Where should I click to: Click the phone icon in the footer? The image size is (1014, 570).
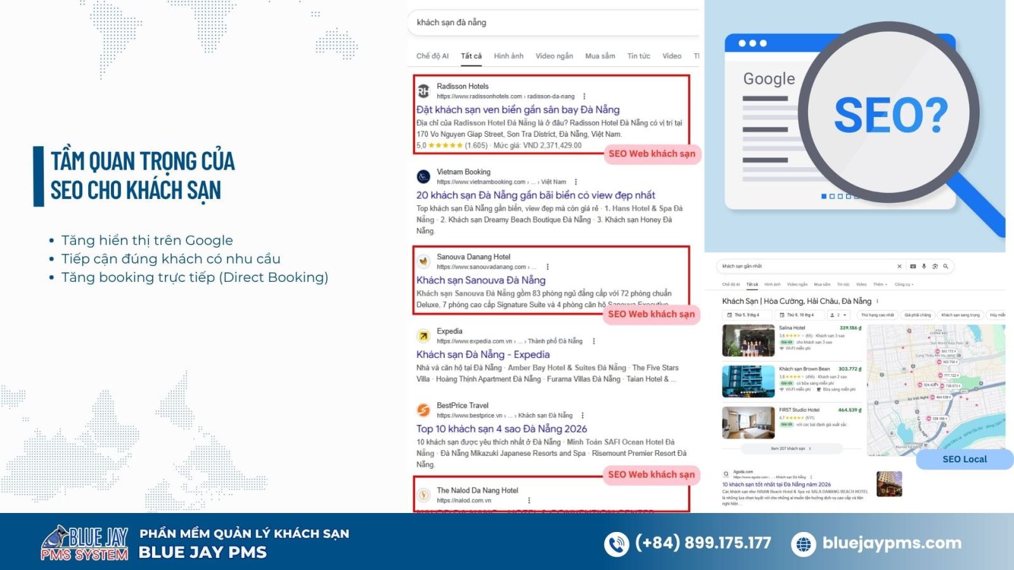(x=616, y=543)
